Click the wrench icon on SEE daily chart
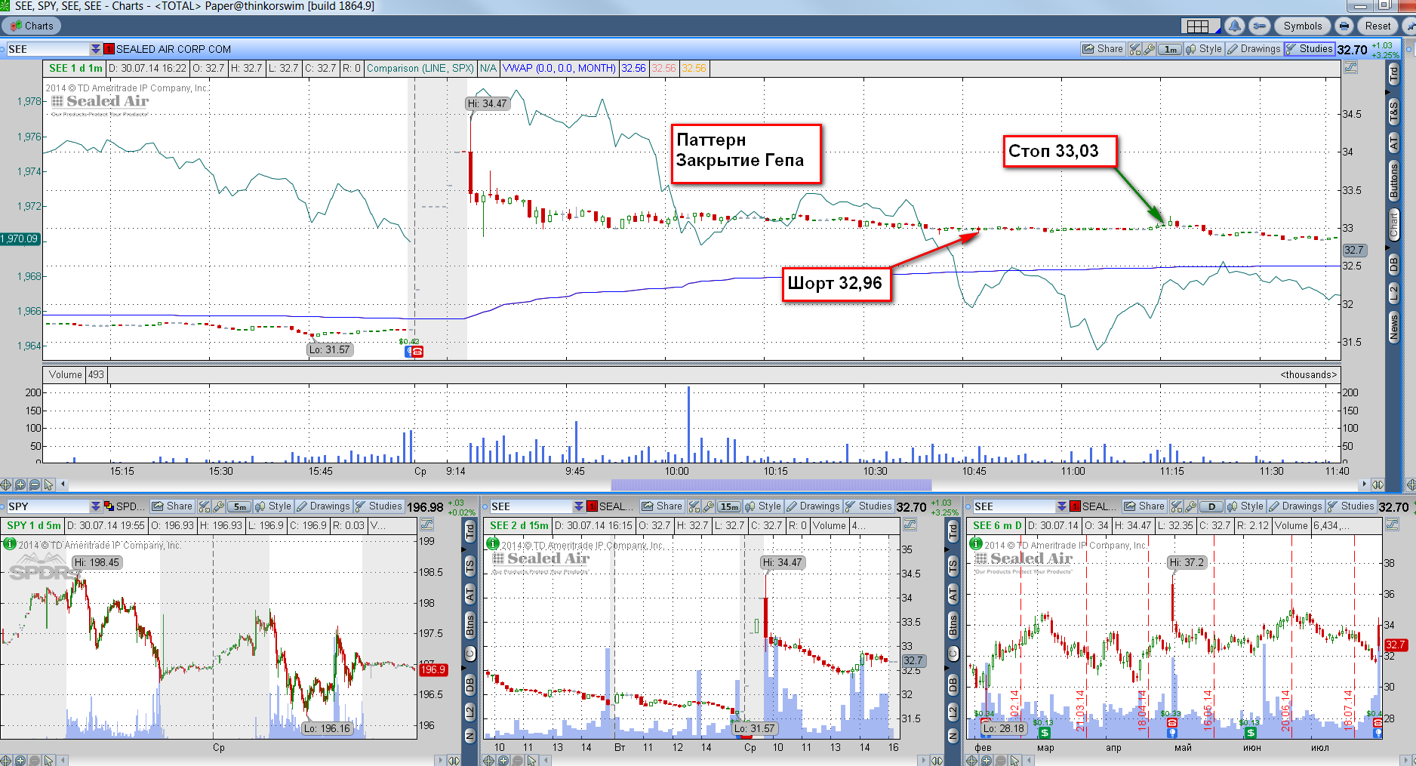The width and height of the screenshot is (1416, 766). point(1190,506)
